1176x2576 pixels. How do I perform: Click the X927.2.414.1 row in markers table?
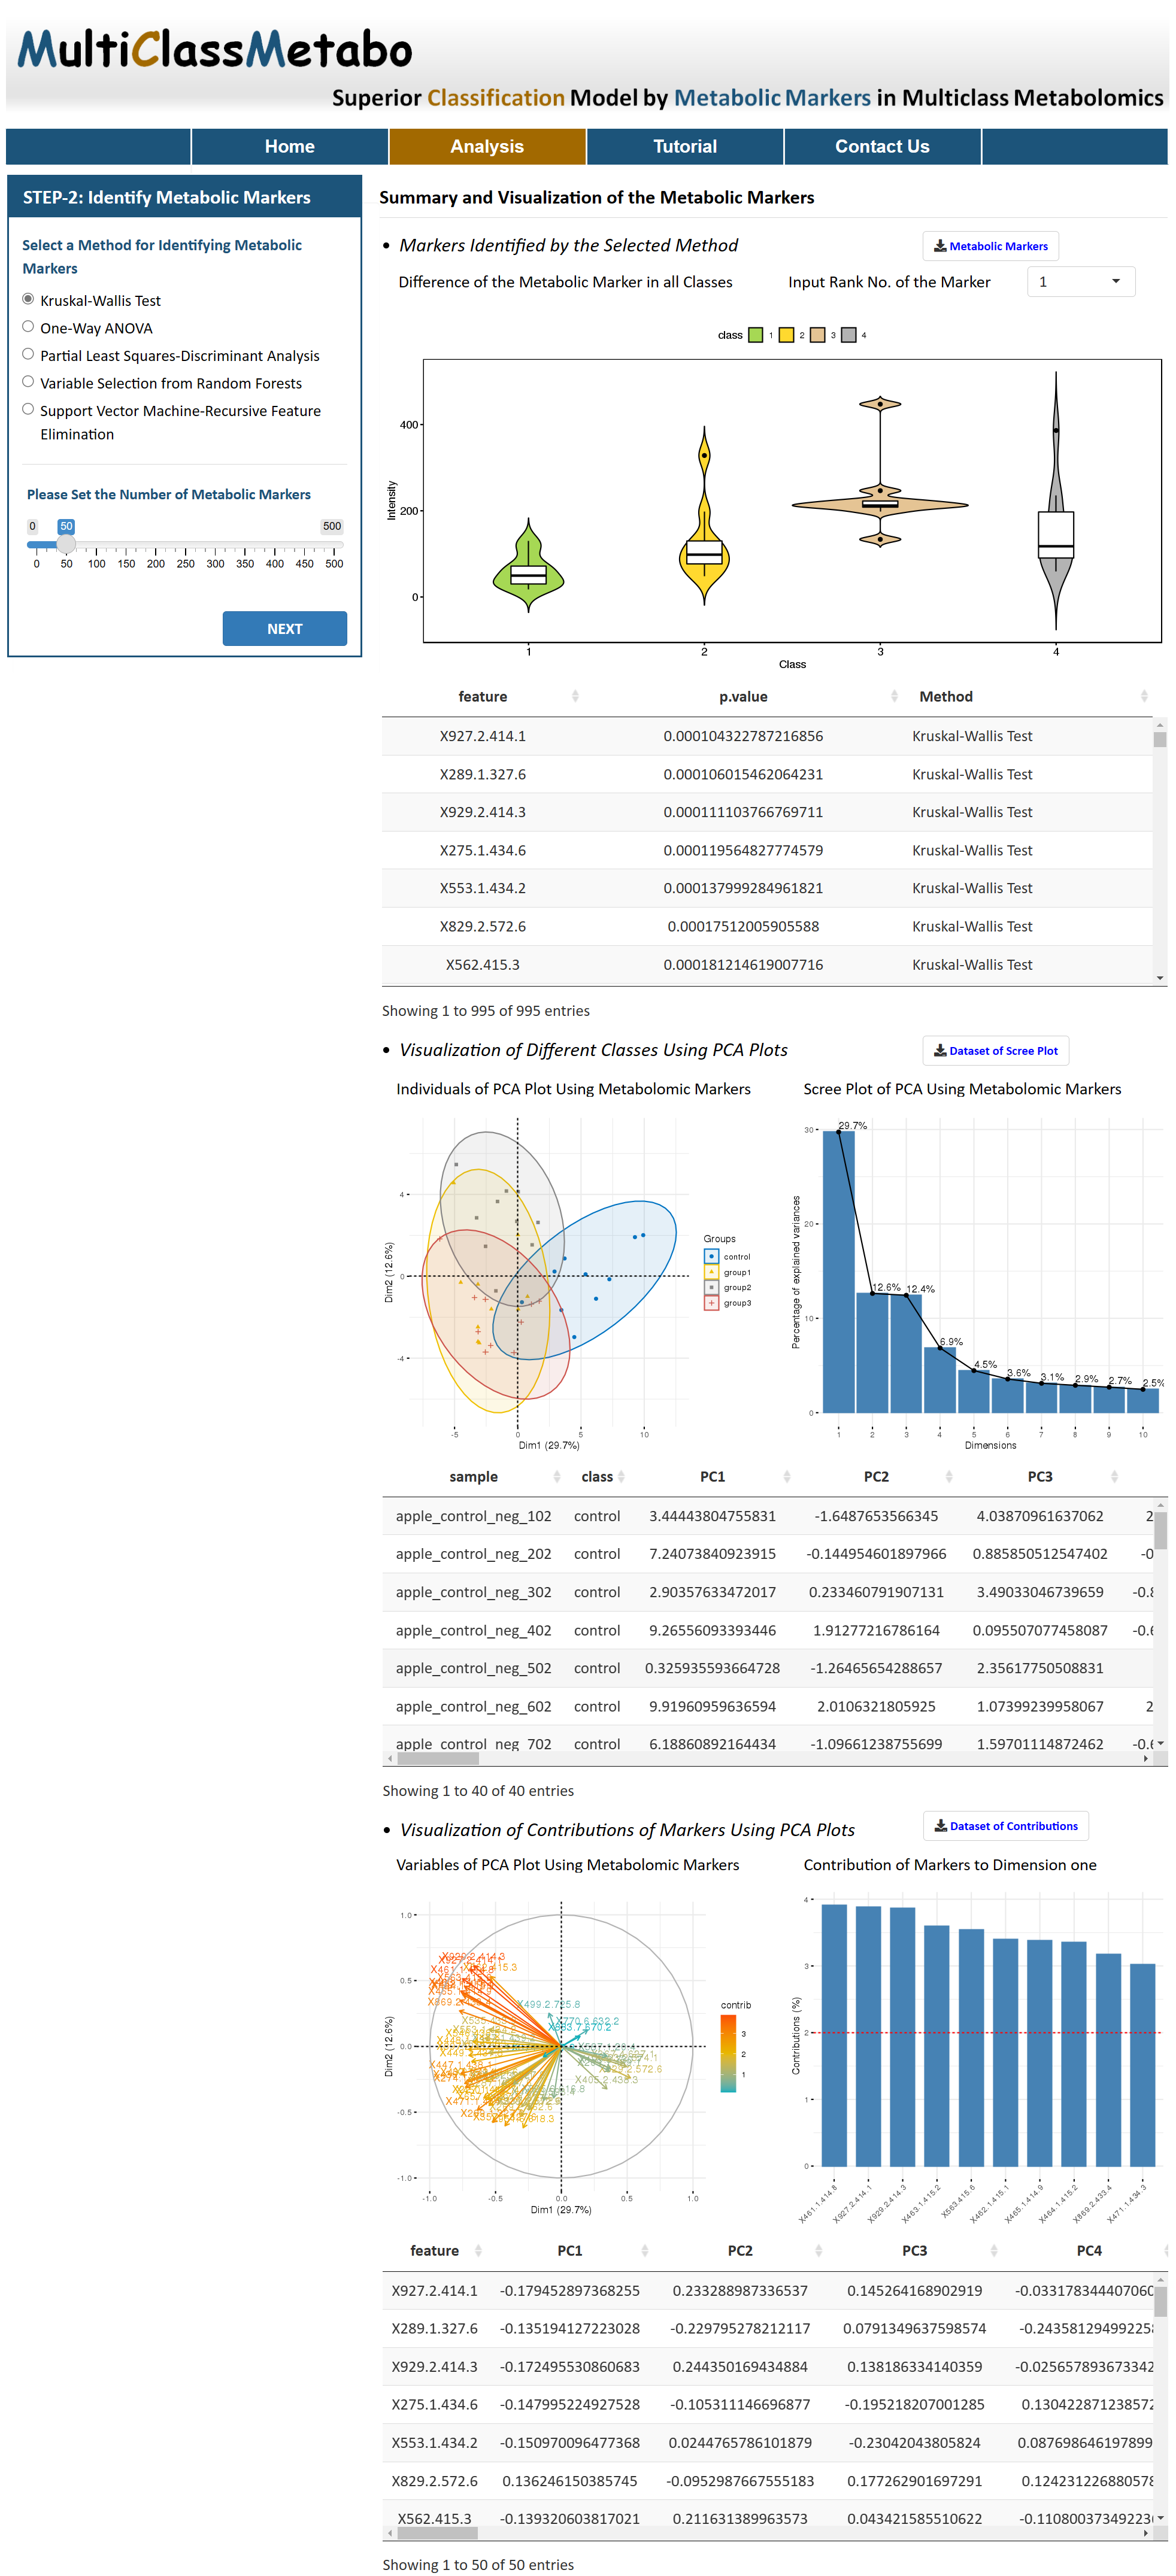coord(767,736)
